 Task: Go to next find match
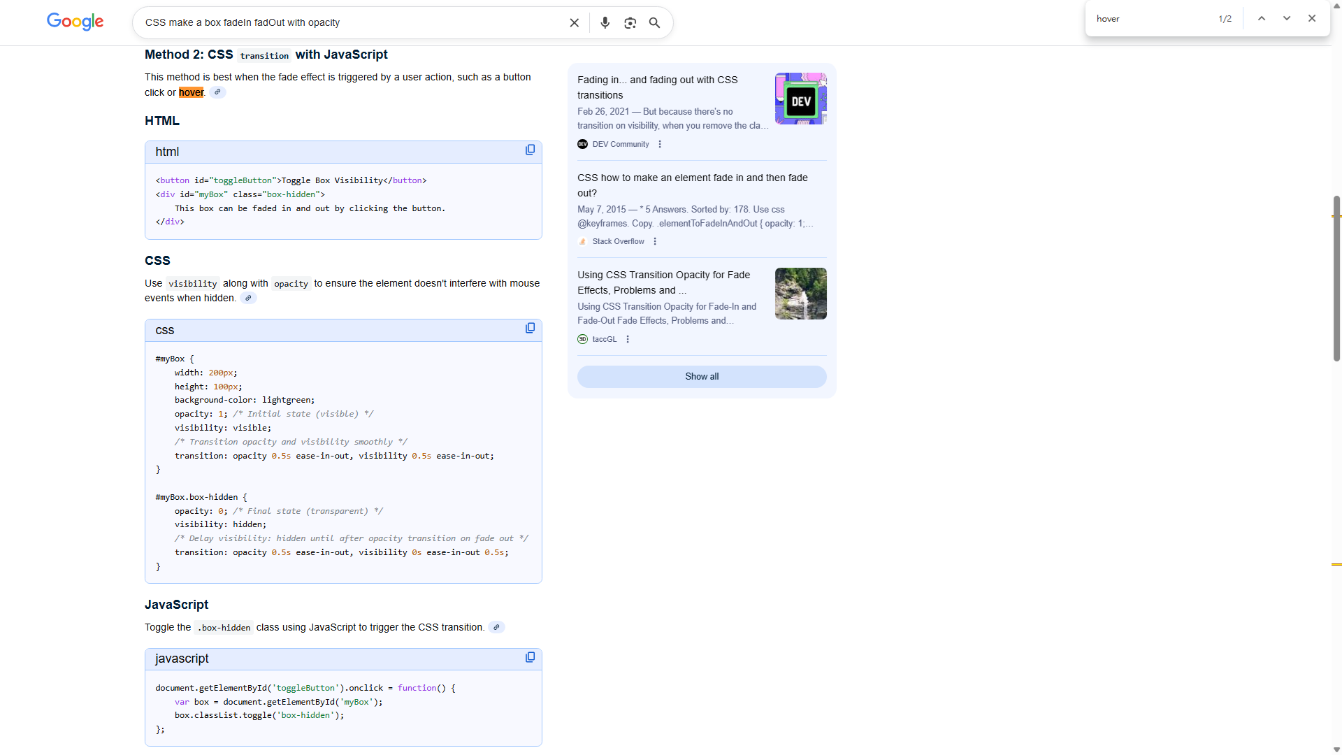pyautogui.click(x=1287, y=19)
